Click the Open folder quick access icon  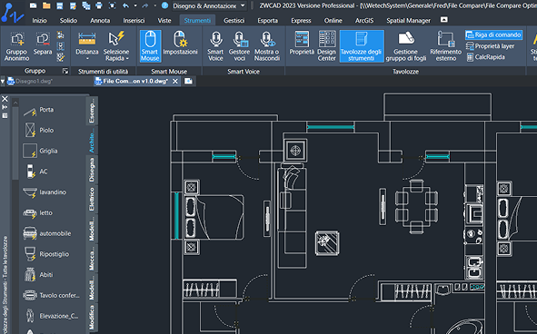point(46,5)
